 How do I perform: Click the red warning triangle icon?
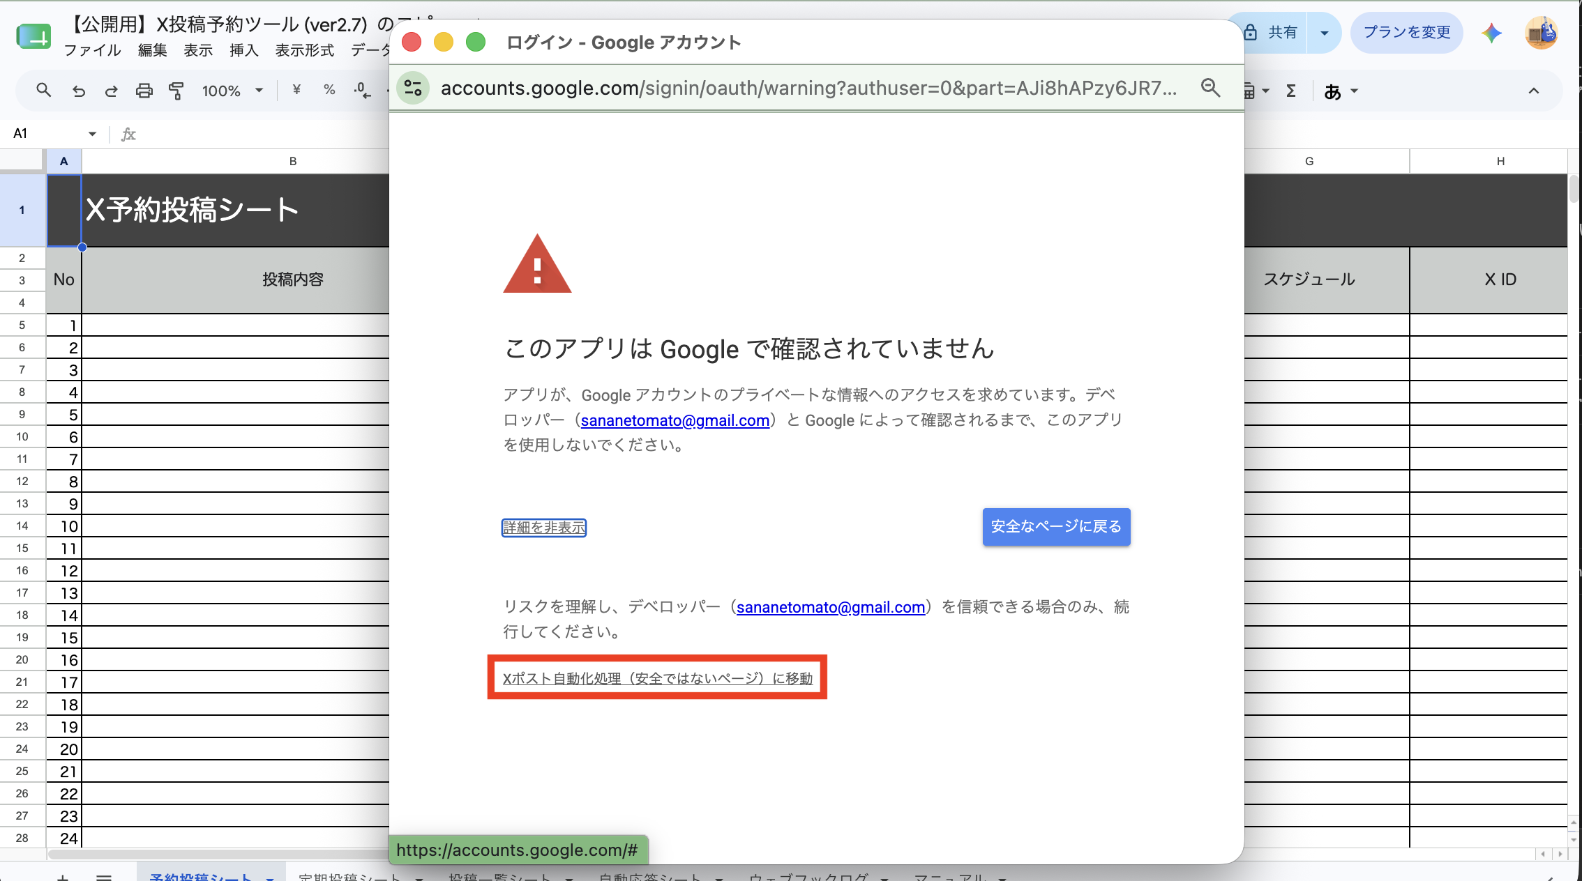(537, 264)
